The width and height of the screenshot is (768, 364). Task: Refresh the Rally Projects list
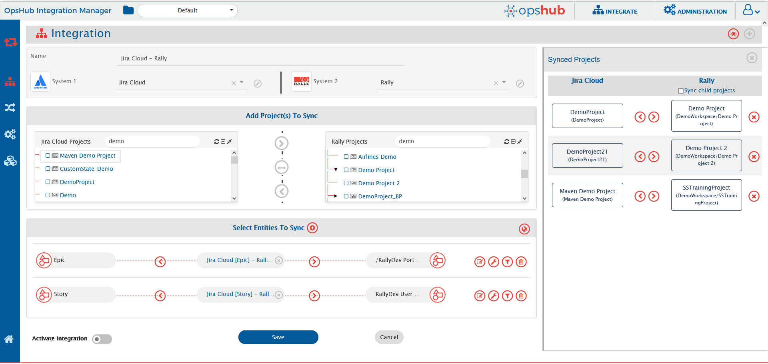506,142
